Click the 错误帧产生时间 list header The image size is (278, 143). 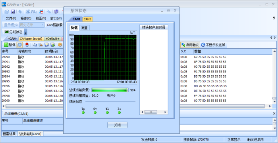(x=154, y=27)
